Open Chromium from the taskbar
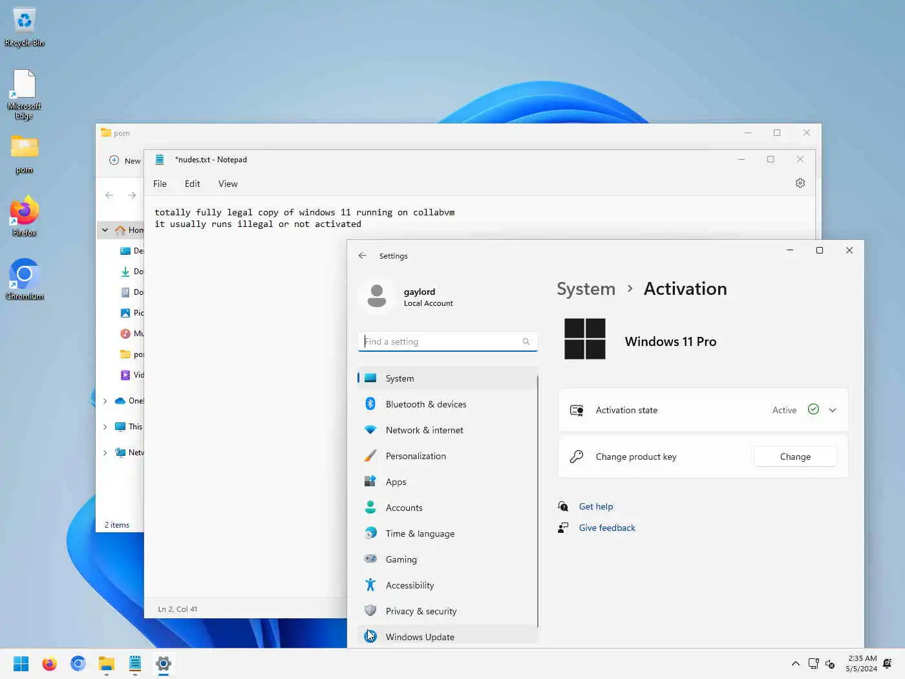905x679 pixels. (x=78, y=663)
